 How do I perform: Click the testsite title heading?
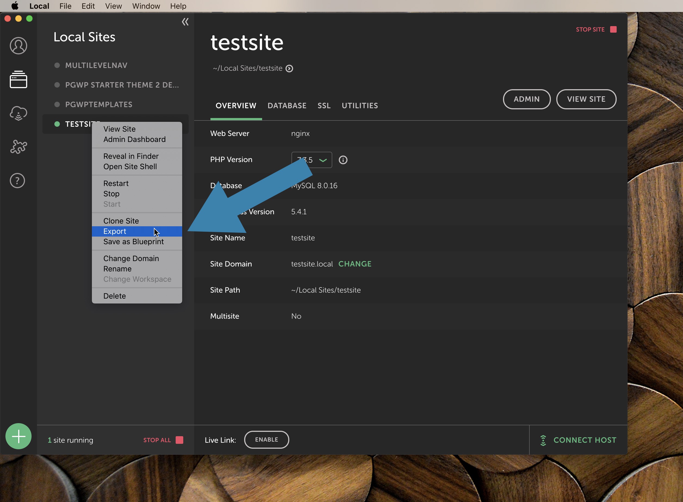click(x=247, y=42)
